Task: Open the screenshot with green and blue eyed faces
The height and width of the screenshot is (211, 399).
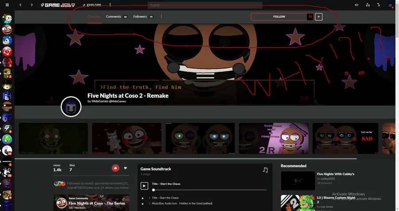Action: coord(200,138)
